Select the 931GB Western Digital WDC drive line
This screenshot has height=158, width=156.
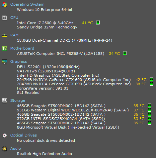[x=73, y=110]
